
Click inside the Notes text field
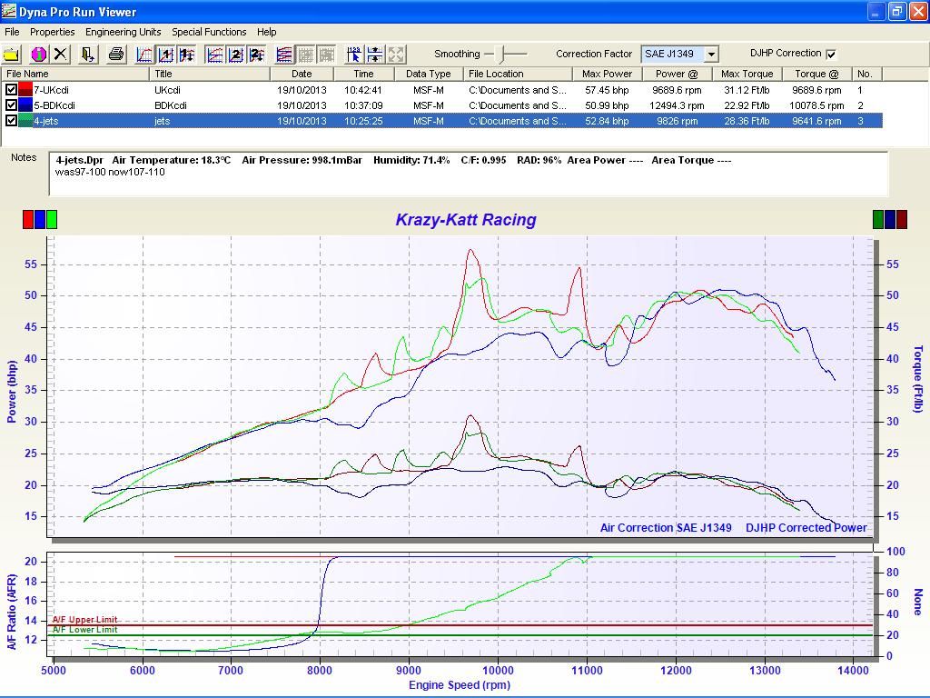pos(469,174)
